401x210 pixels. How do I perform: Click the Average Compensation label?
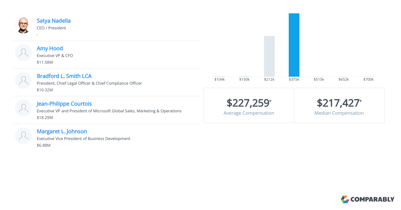(249, 113)
